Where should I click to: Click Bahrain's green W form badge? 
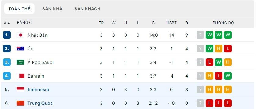tap(228, 76)
